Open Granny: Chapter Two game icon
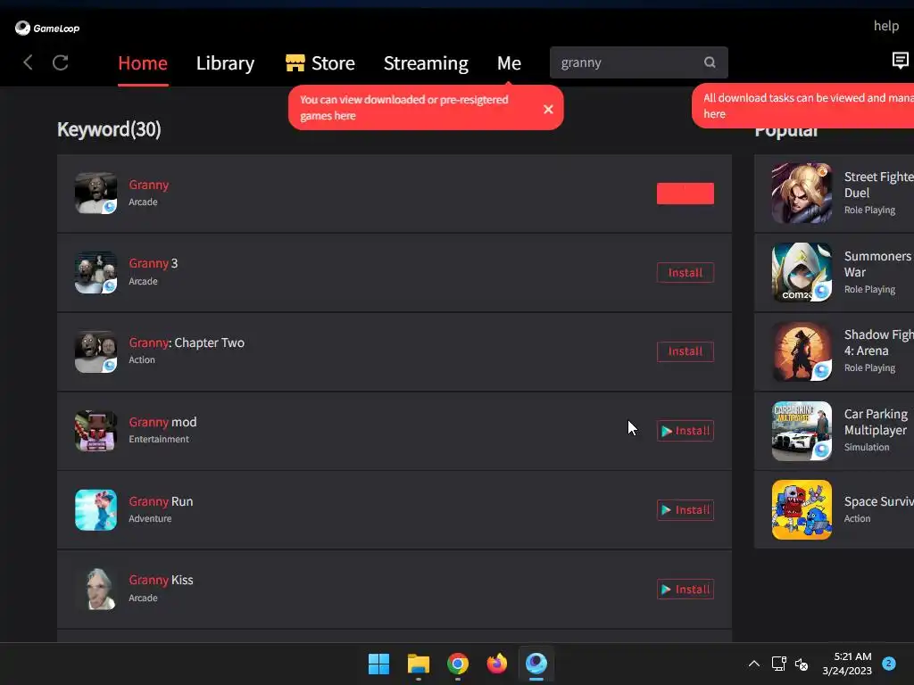Image resolution: width=914 pixels, height=685 pixels. tap(96, 351)
